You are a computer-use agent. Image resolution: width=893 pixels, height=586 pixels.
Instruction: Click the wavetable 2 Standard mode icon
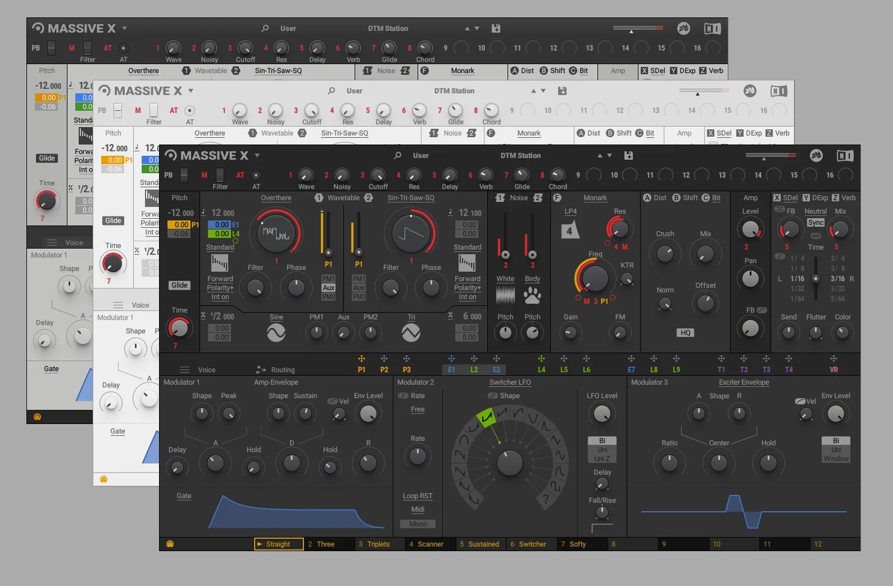tap(467, 263)
